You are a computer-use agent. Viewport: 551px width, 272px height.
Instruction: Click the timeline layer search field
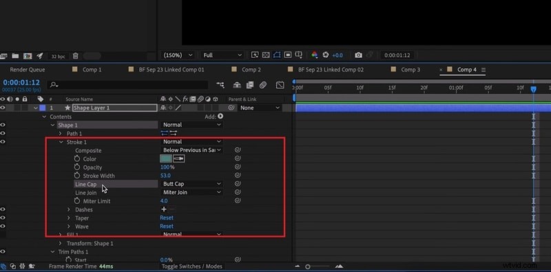(128, 85)
